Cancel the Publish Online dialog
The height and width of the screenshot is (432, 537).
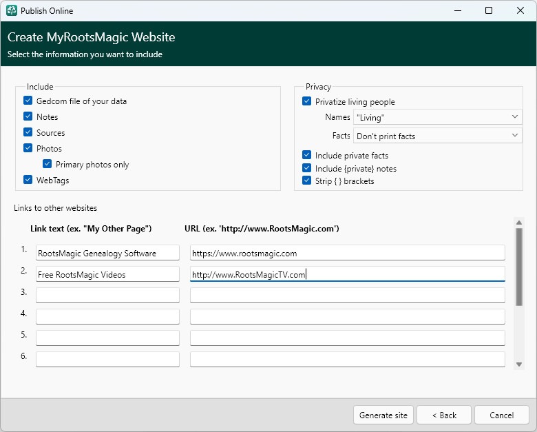tap(502, 415)
